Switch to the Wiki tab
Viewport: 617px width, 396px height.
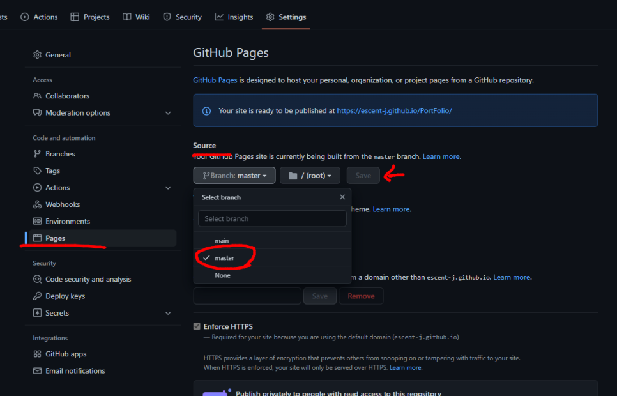[136, 17]
